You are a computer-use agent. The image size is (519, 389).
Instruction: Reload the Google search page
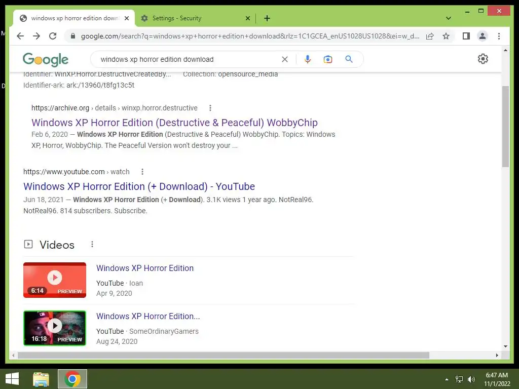click(53, 36)
